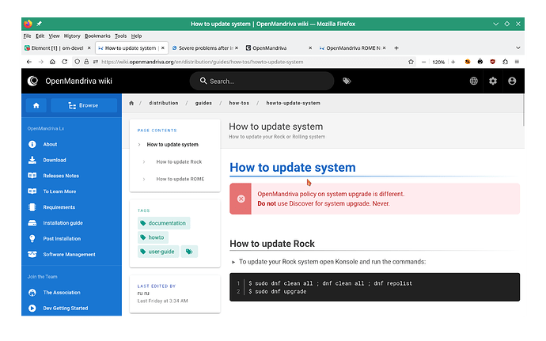Open wiki settings gear icon
The height and width of the screenshot is (341, 546).
click(x=493, y=81)
